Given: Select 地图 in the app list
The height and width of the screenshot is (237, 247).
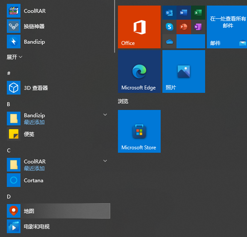Looking at the screenshot, I should (59, 211).
